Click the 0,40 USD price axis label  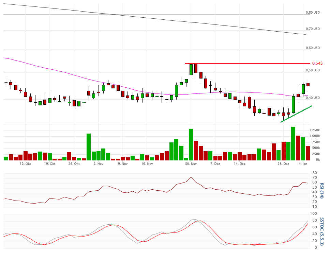pos(313,98)
